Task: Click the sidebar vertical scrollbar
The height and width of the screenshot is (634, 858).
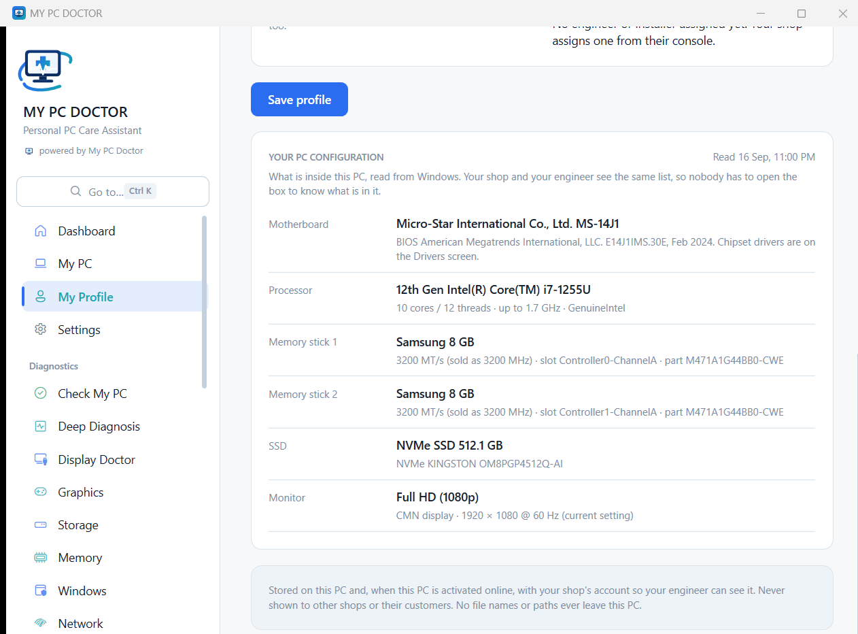Action: click(204, 302)
